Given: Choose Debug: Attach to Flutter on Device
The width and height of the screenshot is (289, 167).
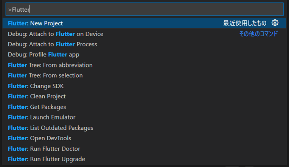Looking at the screenshot, I should [55, 34].
